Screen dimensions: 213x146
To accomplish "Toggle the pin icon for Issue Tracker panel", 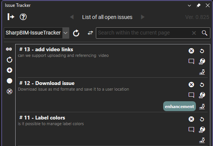I will click(199, 5).
